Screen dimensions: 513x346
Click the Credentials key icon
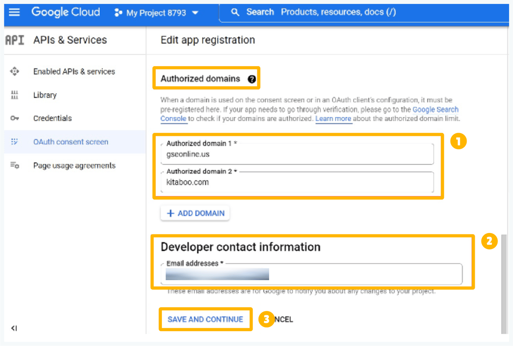coord(15,118)
